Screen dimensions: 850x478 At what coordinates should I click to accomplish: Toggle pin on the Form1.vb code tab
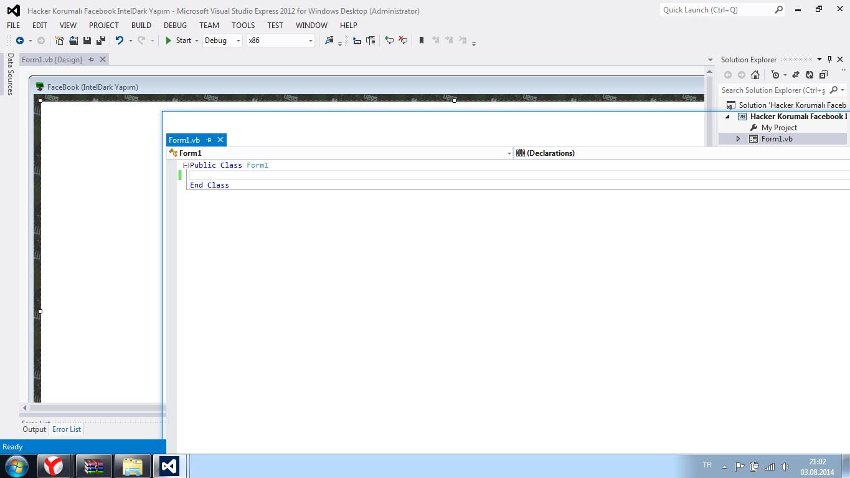coord(209,140)
